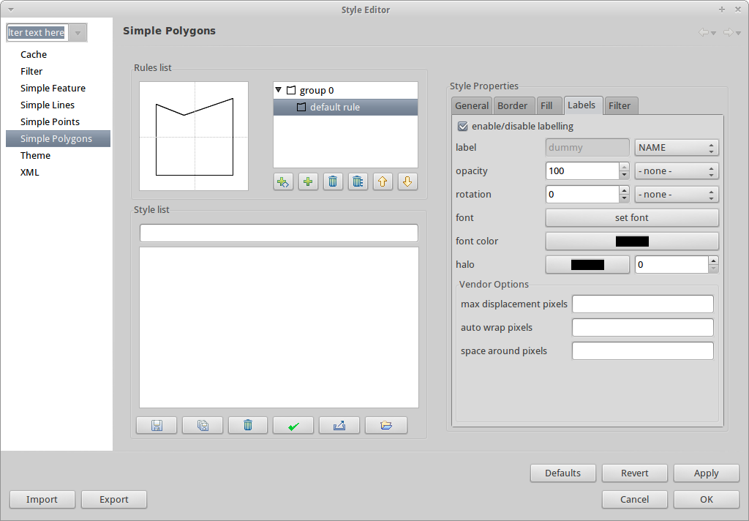This screenshot has height=521, width=749.
Task: Click the polygon icon beside default rule
Action: [x=301, y=107]
